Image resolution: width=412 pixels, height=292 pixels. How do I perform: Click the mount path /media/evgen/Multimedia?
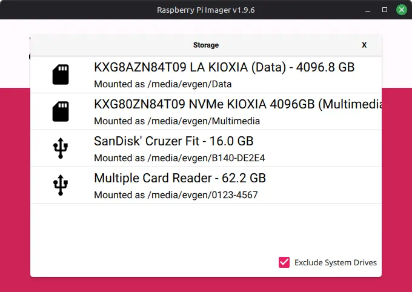click(x=177, y=121)
